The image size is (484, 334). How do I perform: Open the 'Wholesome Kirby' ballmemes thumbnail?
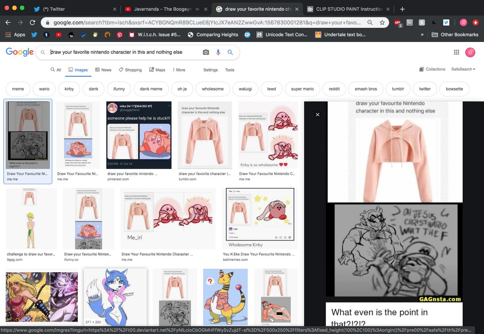click(260, 219)
